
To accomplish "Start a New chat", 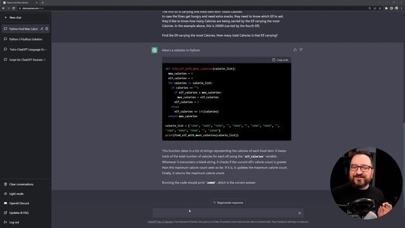I will [25, 18].
